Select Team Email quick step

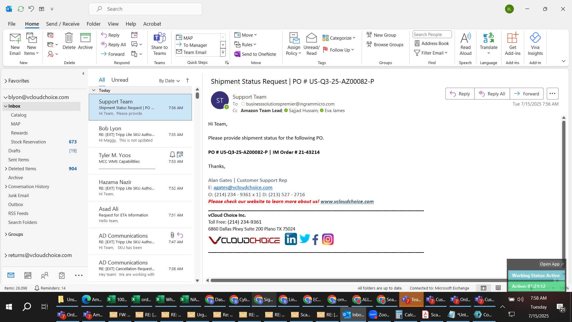[x=198, y=52]
